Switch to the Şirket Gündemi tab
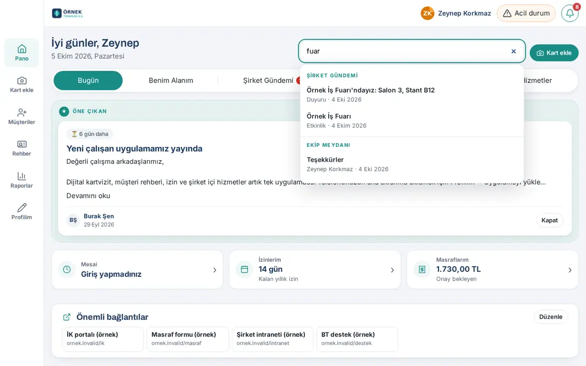 [268, 80]
